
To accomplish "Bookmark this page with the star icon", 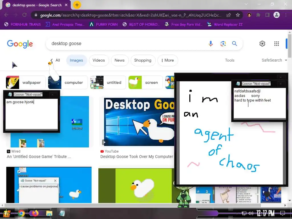I will tap(238, 15).
